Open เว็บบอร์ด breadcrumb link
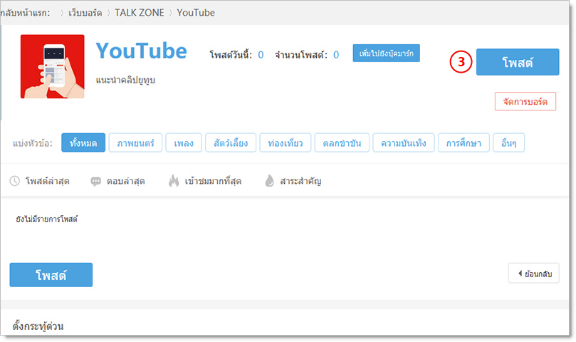 click(x=85, y=13)
